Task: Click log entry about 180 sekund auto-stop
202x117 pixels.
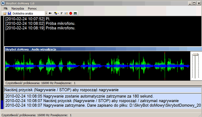Action: (79, 96)
